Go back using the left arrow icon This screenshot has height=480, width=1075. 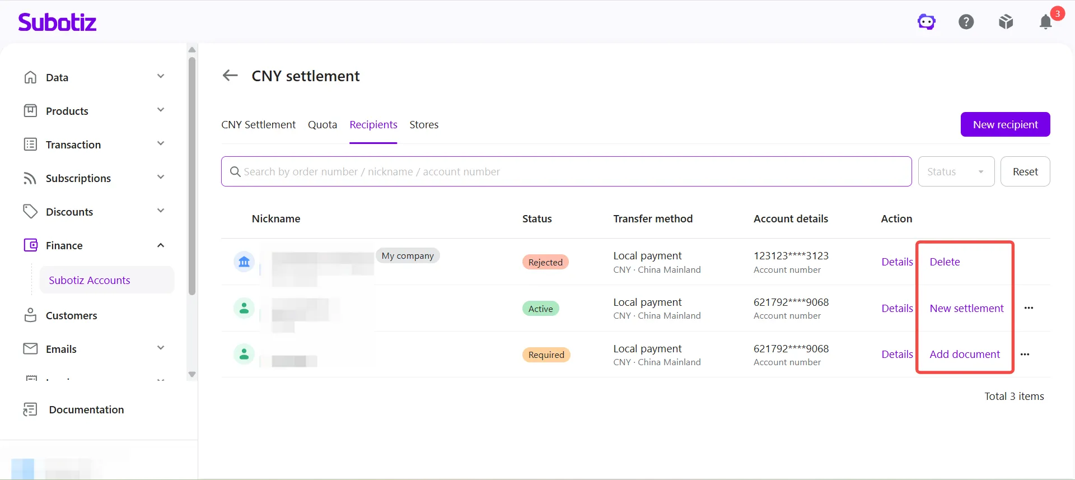coord(230,76)
